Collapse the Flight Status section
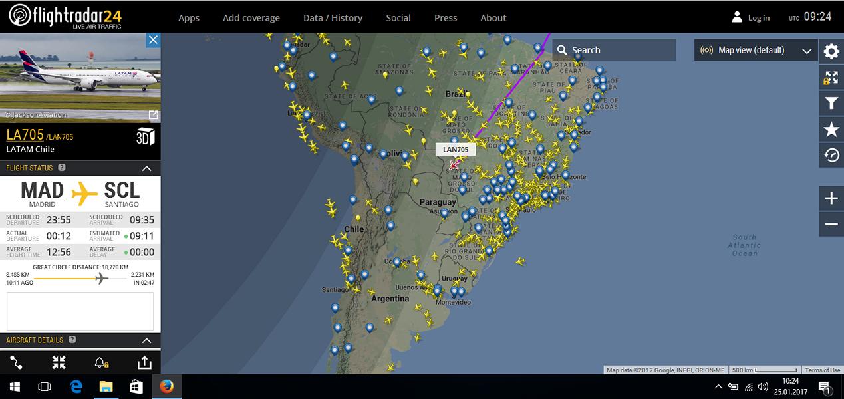Image resolution: width=844 pixels, height=399 pixels. pos(147,168)
